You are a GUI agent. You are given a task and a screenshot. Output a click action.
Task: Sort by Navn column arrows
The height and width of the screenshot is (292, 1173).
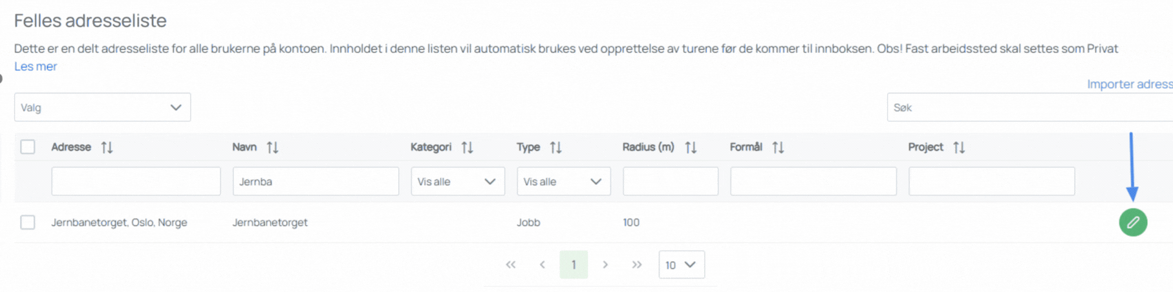[273, 148]
